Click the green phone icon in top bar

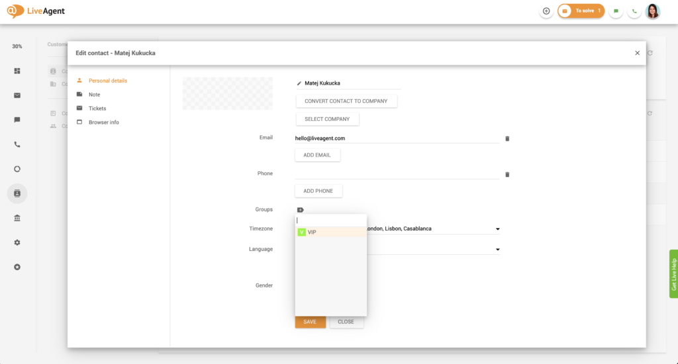pyautogui.click(x=634, y=11)
